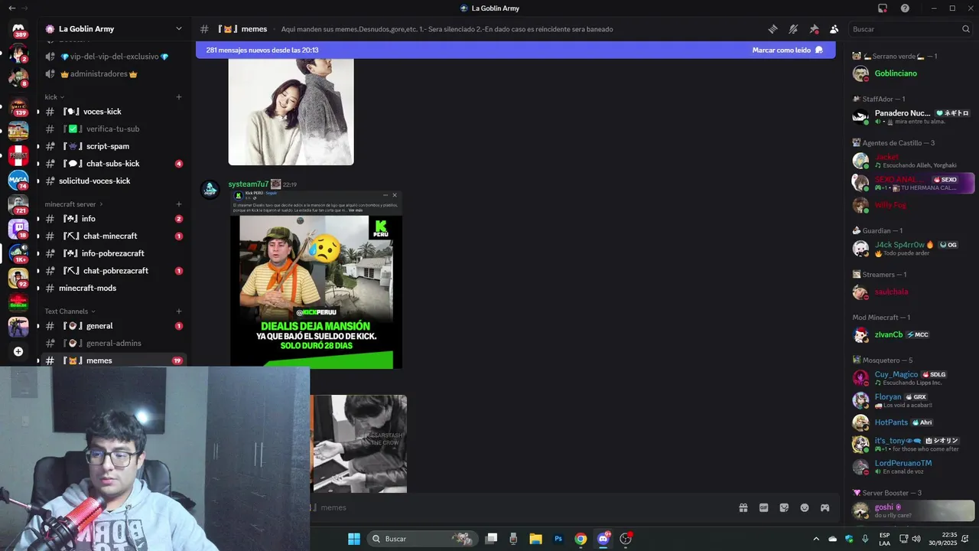Open the Threads icon in channel header
Viewport: 979px width, 551px height.
coord(773,29)
